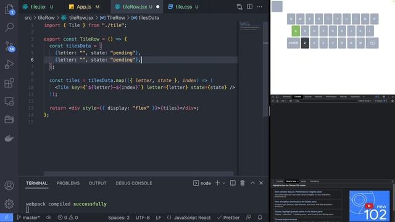Change encoding via UTF-8 status item
This screenshot has height=222, width=395.
(x=143, y=218)
